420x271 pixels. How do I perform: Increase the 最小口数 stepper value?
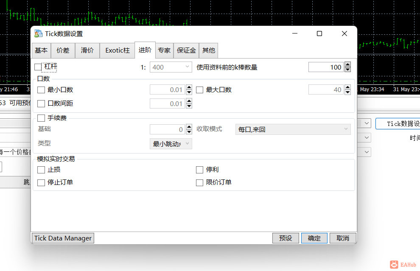click(x=189, y=87)
